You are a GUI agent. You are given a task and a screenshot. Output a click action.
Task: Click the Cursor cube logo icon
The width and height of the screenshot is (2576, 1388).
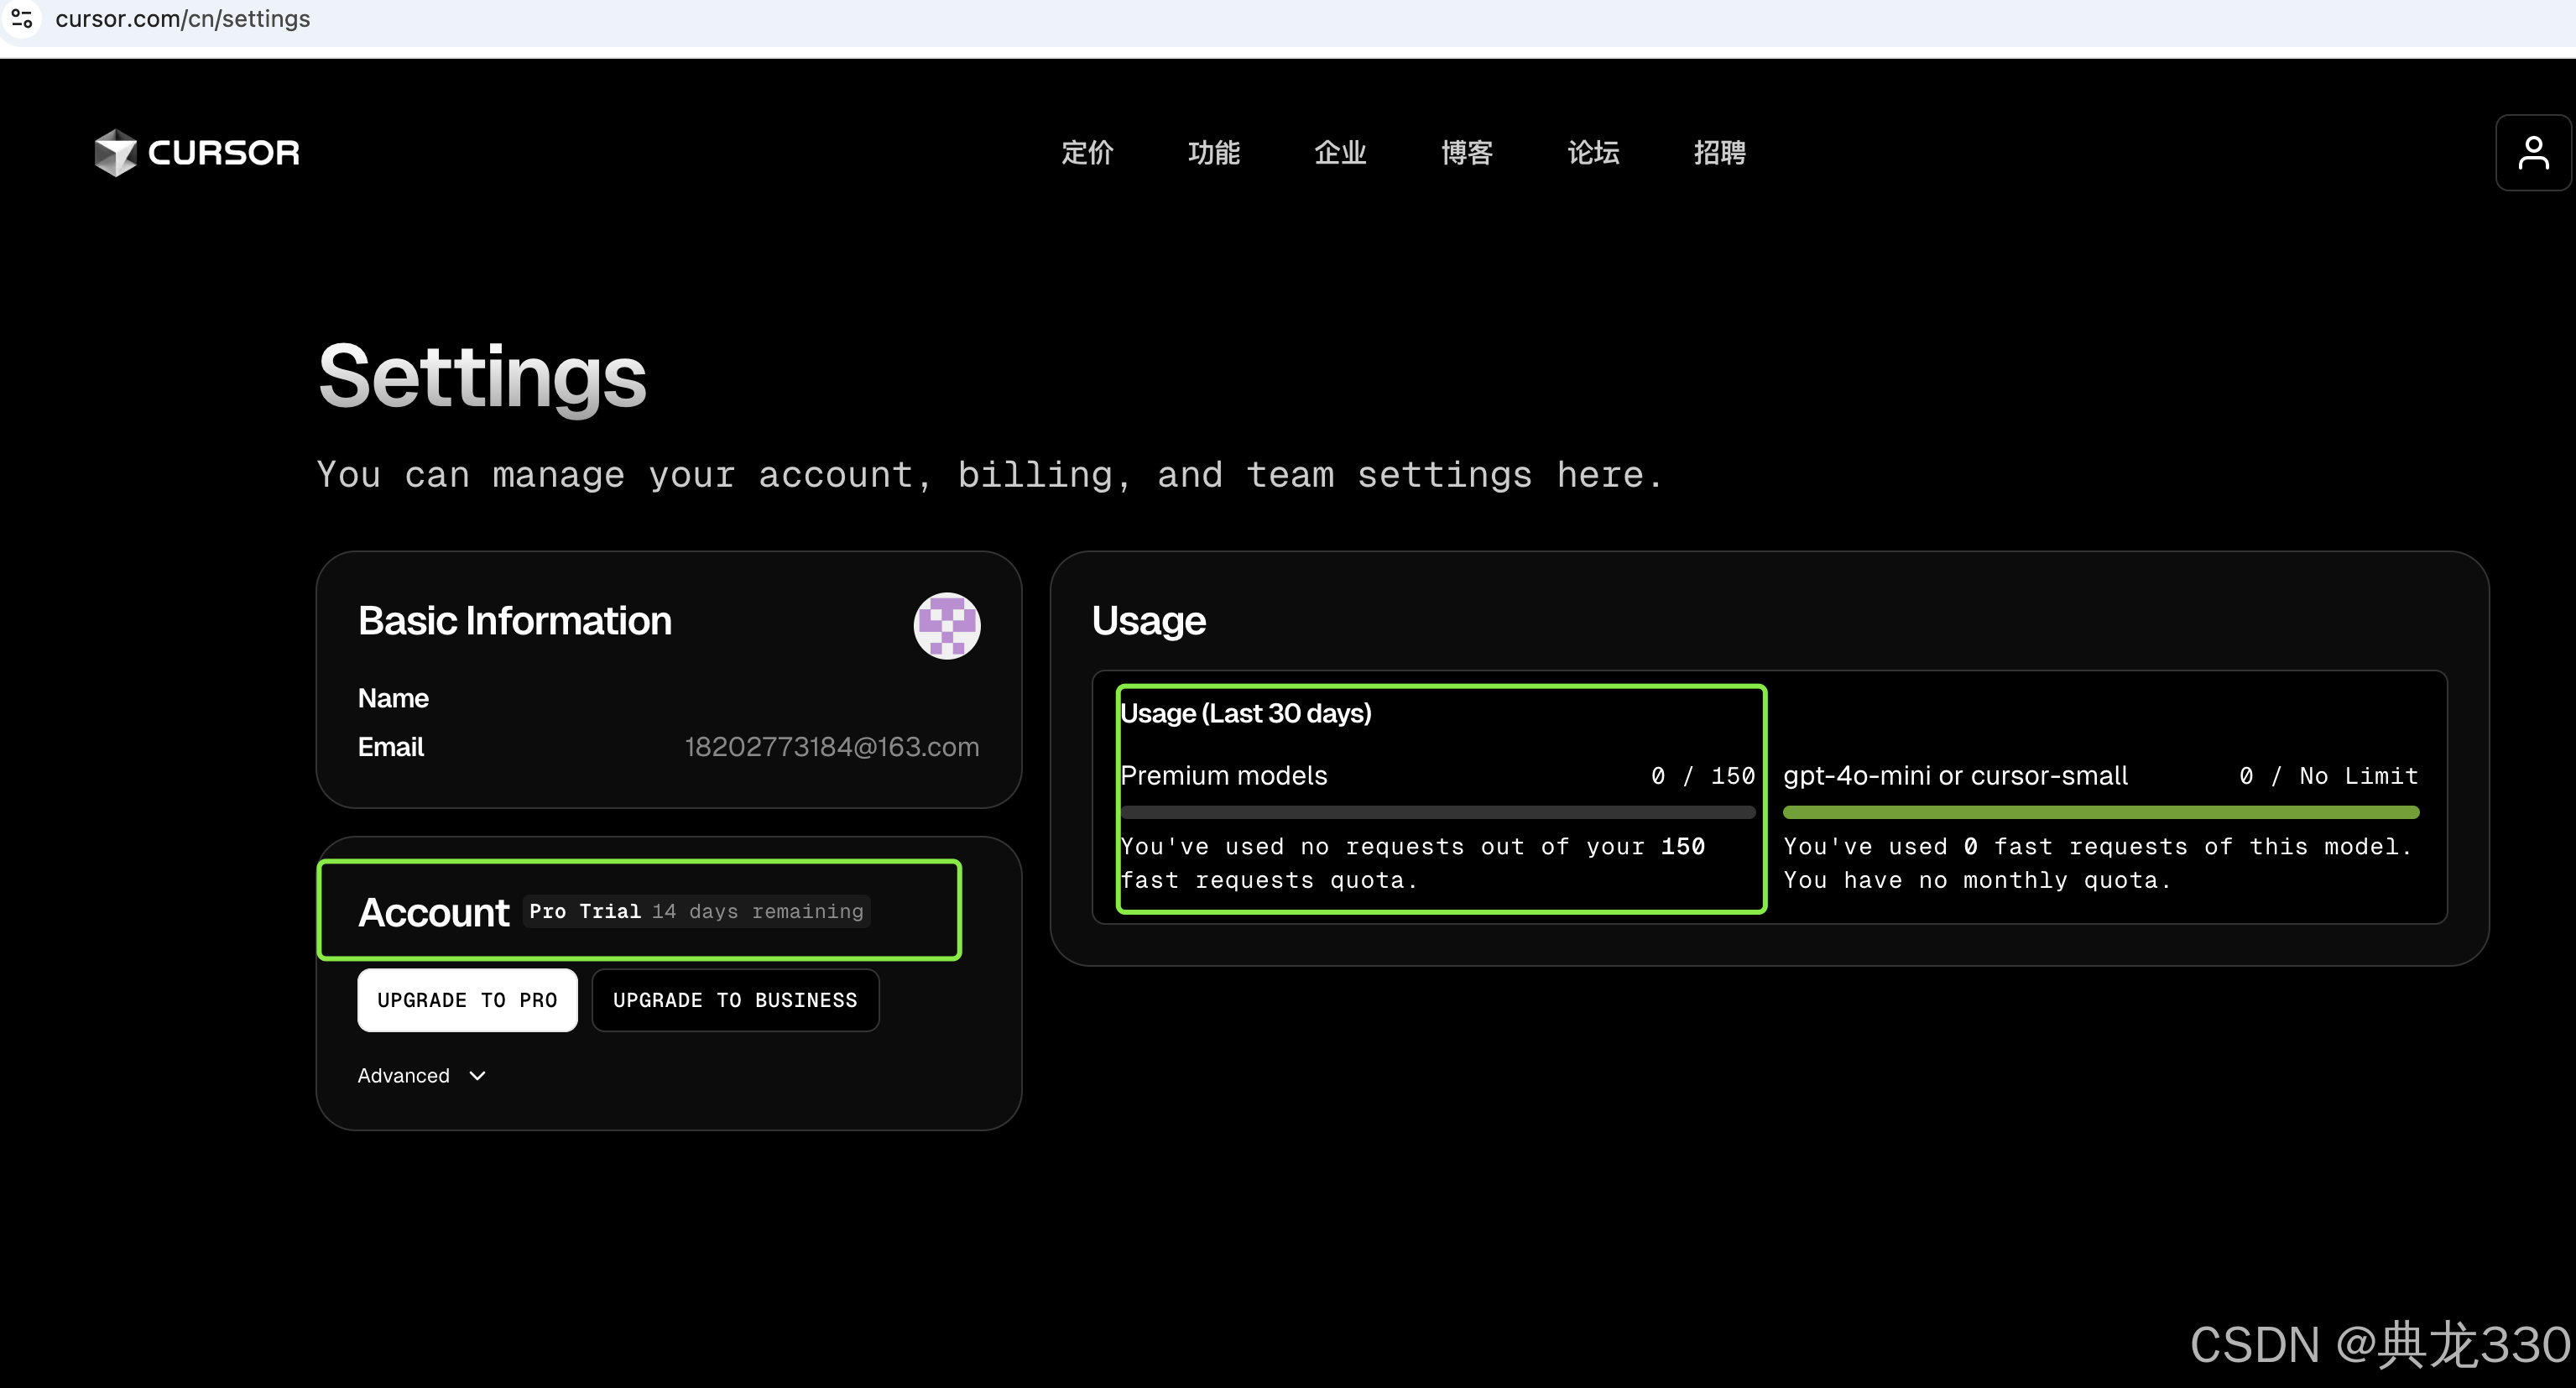tap(115, 153)
